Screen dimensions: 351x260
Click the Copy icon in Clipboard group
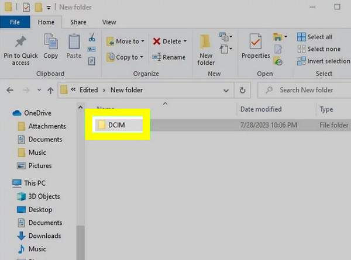51,41
